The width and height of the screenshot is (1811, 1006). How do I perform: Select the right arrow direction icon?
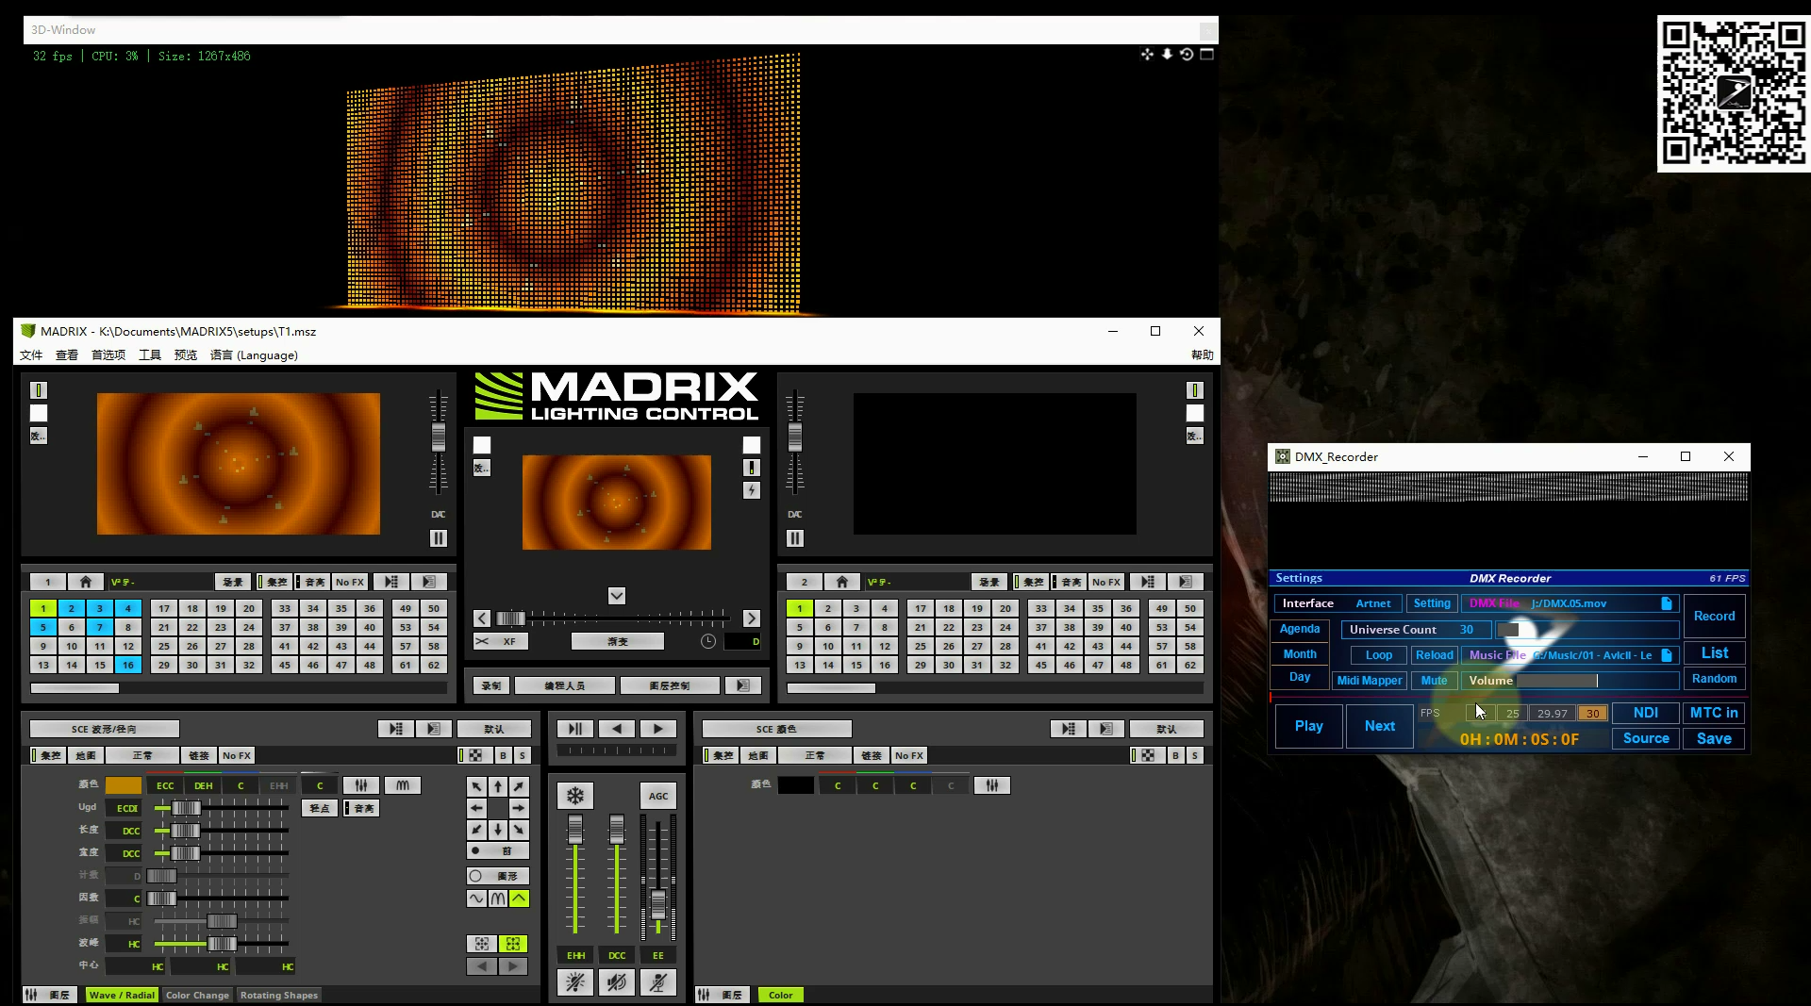tap(519, 808)
